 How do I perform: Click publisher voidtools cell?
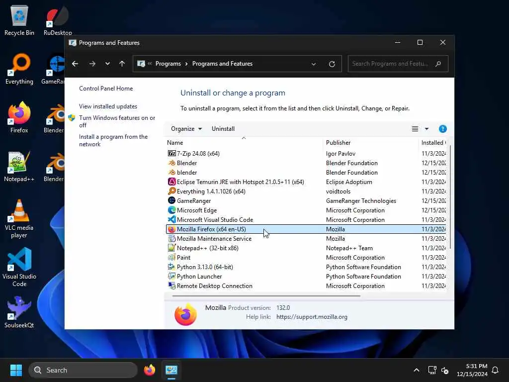338,191
